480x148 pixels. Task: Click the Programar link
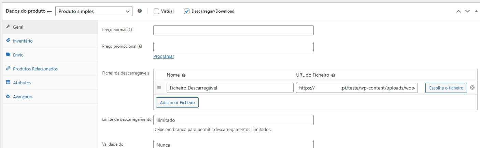click(164, 56)
